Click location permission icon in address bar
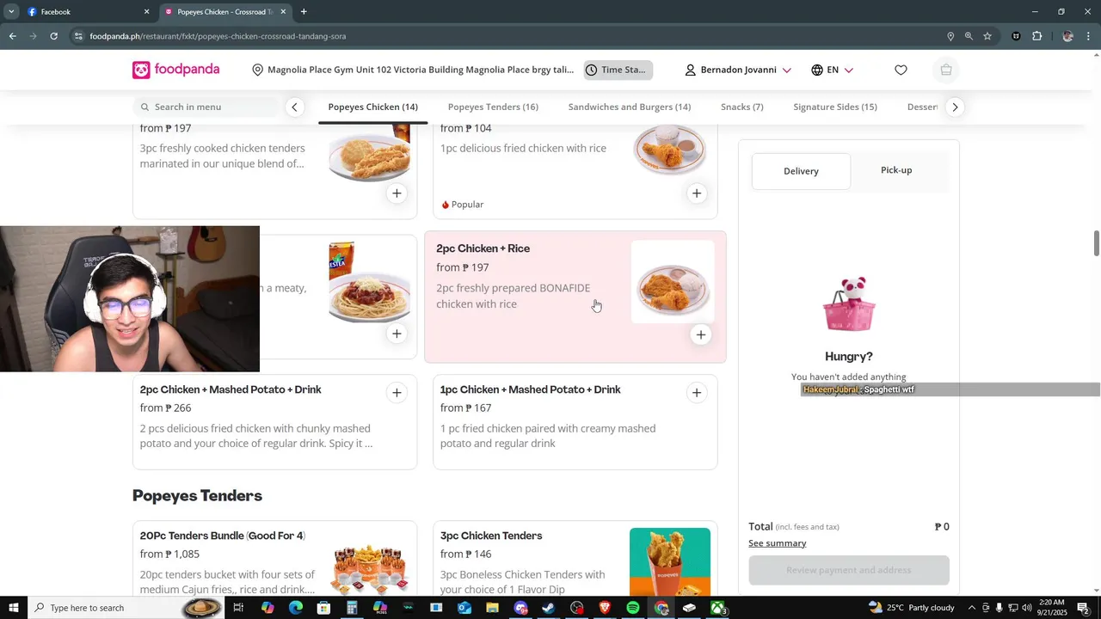The width and height of the screenshot is (1101, 619). point(950,36)
